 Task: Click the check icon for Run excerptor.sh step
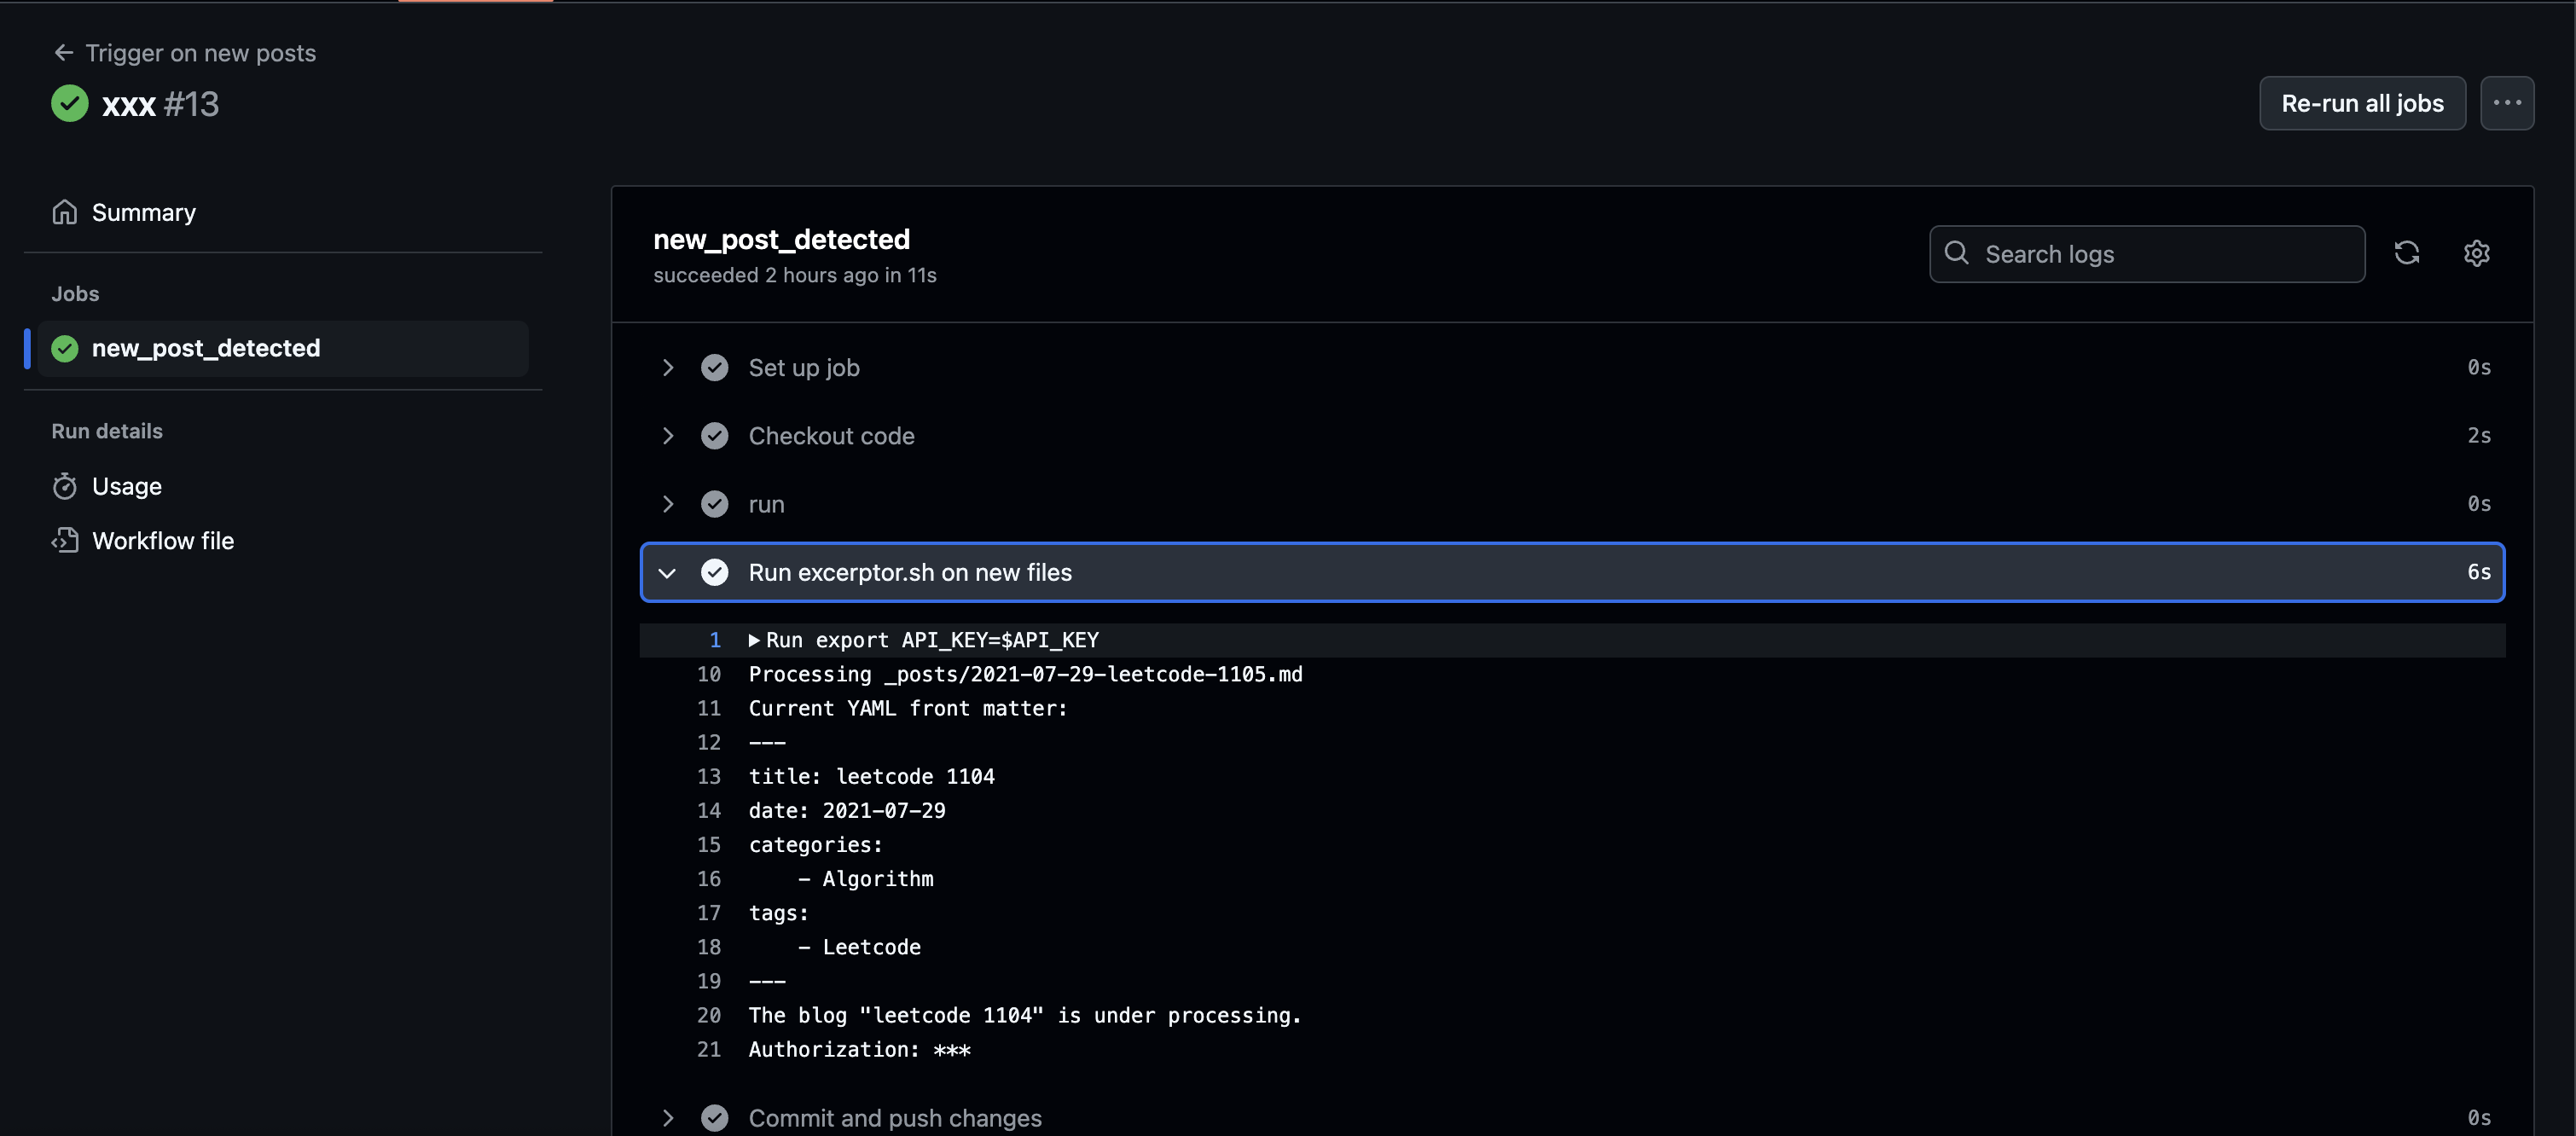pos(715,573)
